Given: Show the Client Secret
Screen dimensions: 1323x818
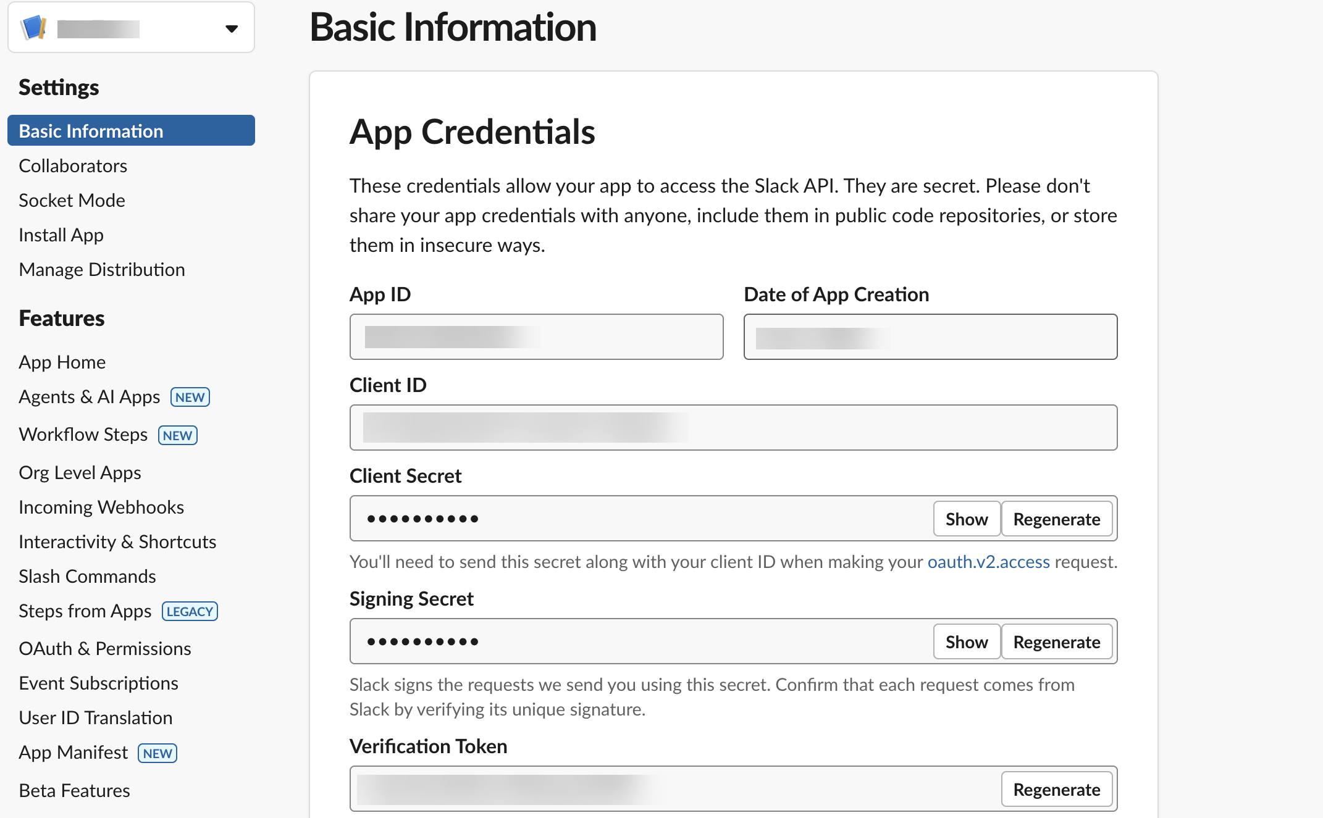Looking at the screenshot, I should point(967,519).
